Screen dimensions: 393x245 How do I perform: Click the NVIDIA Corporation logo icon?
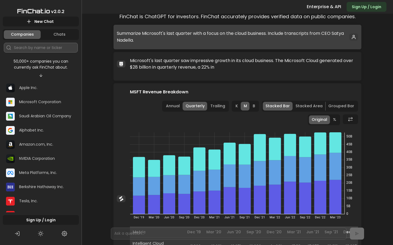pyautogui.click(x=10, y=159)
